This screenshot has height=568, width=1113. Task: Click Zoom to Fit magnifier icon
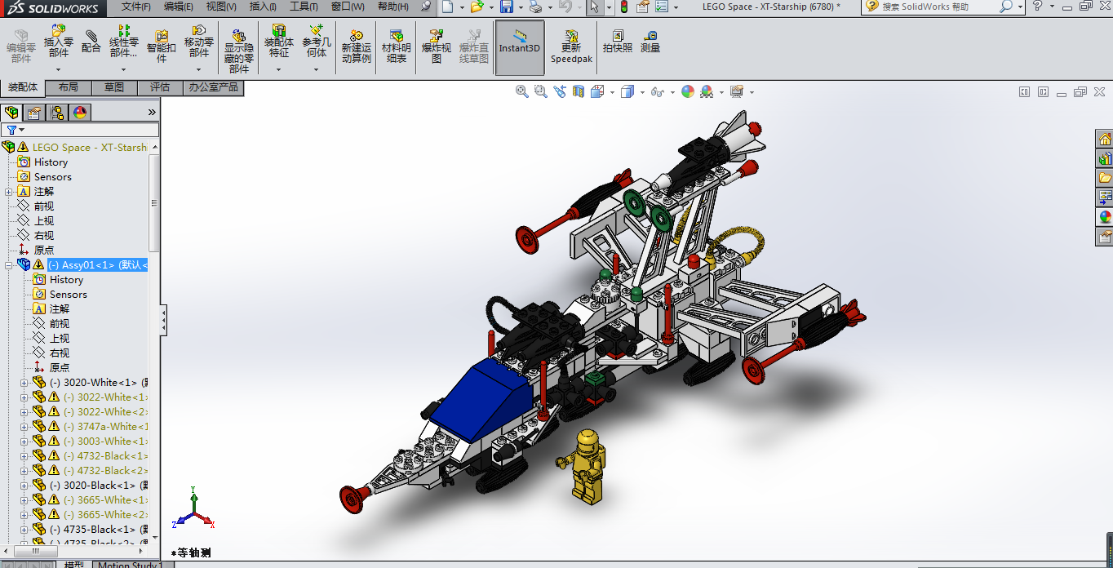coord(522,92)
